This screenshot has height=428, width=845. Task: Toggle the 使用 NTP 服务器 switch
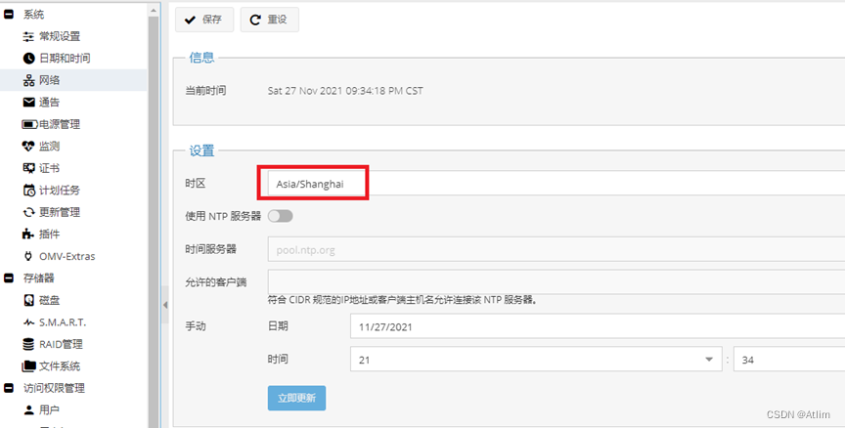click(281, 216)
